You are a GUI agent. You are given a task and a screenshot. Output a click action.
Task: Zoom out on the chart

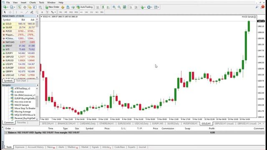[x=119, y=7]
